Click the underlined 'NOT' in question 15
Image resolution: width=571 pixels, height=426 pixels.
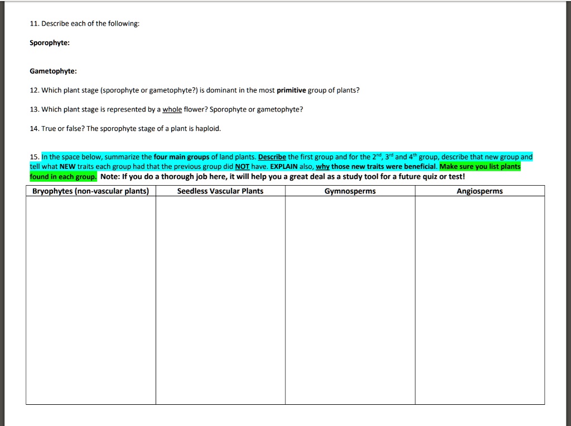tap(242, 167)
